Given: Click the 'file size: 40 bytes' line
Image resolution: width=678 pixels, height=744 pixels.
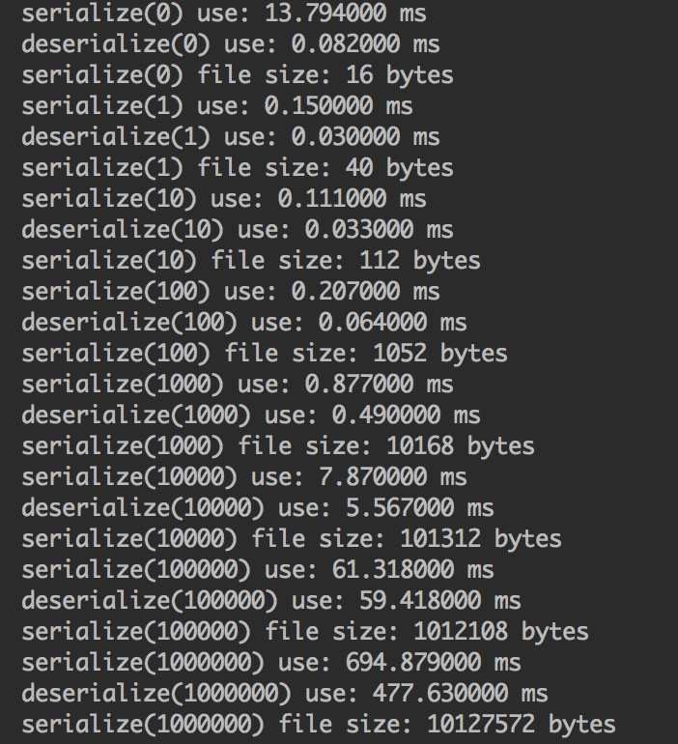Looking at the screenshot, I should 237,168.
